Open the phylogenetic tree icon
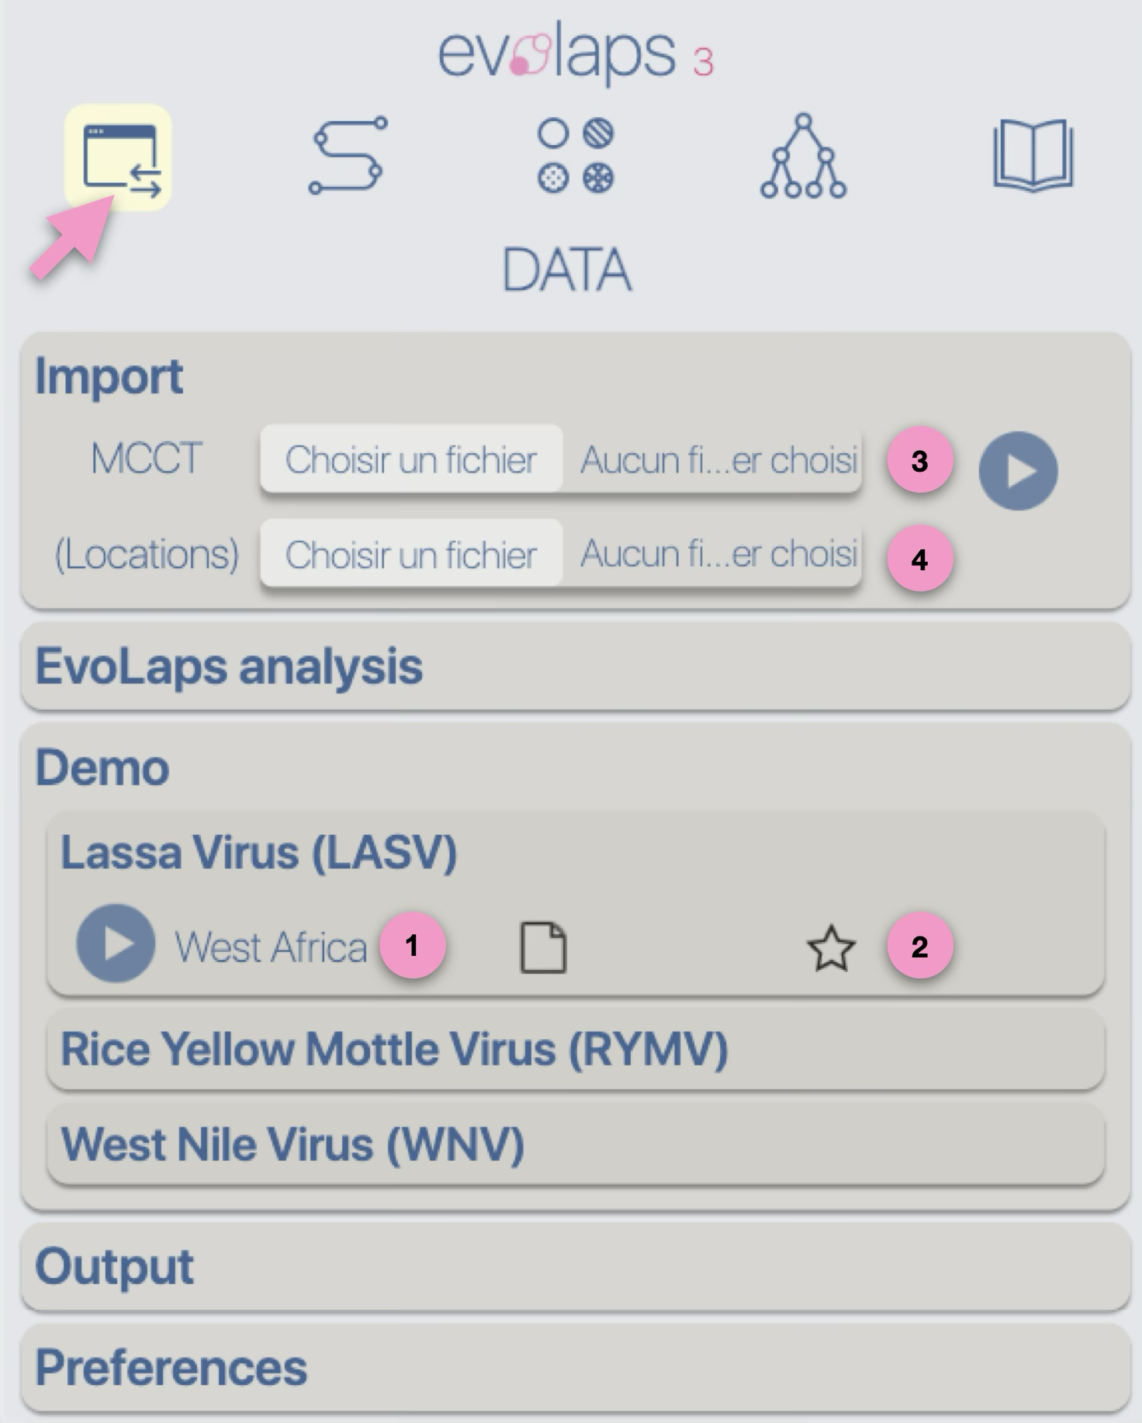 (x=803, y=156)
